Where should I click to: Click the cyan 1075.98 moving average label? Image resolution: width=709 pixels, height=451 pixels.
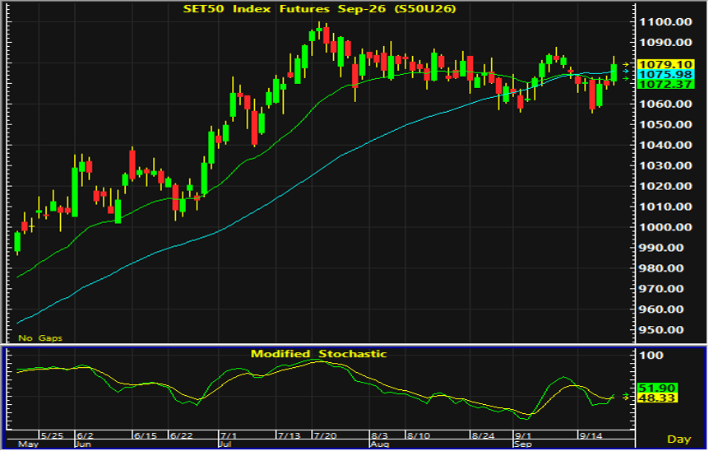(x=665, y=75)
